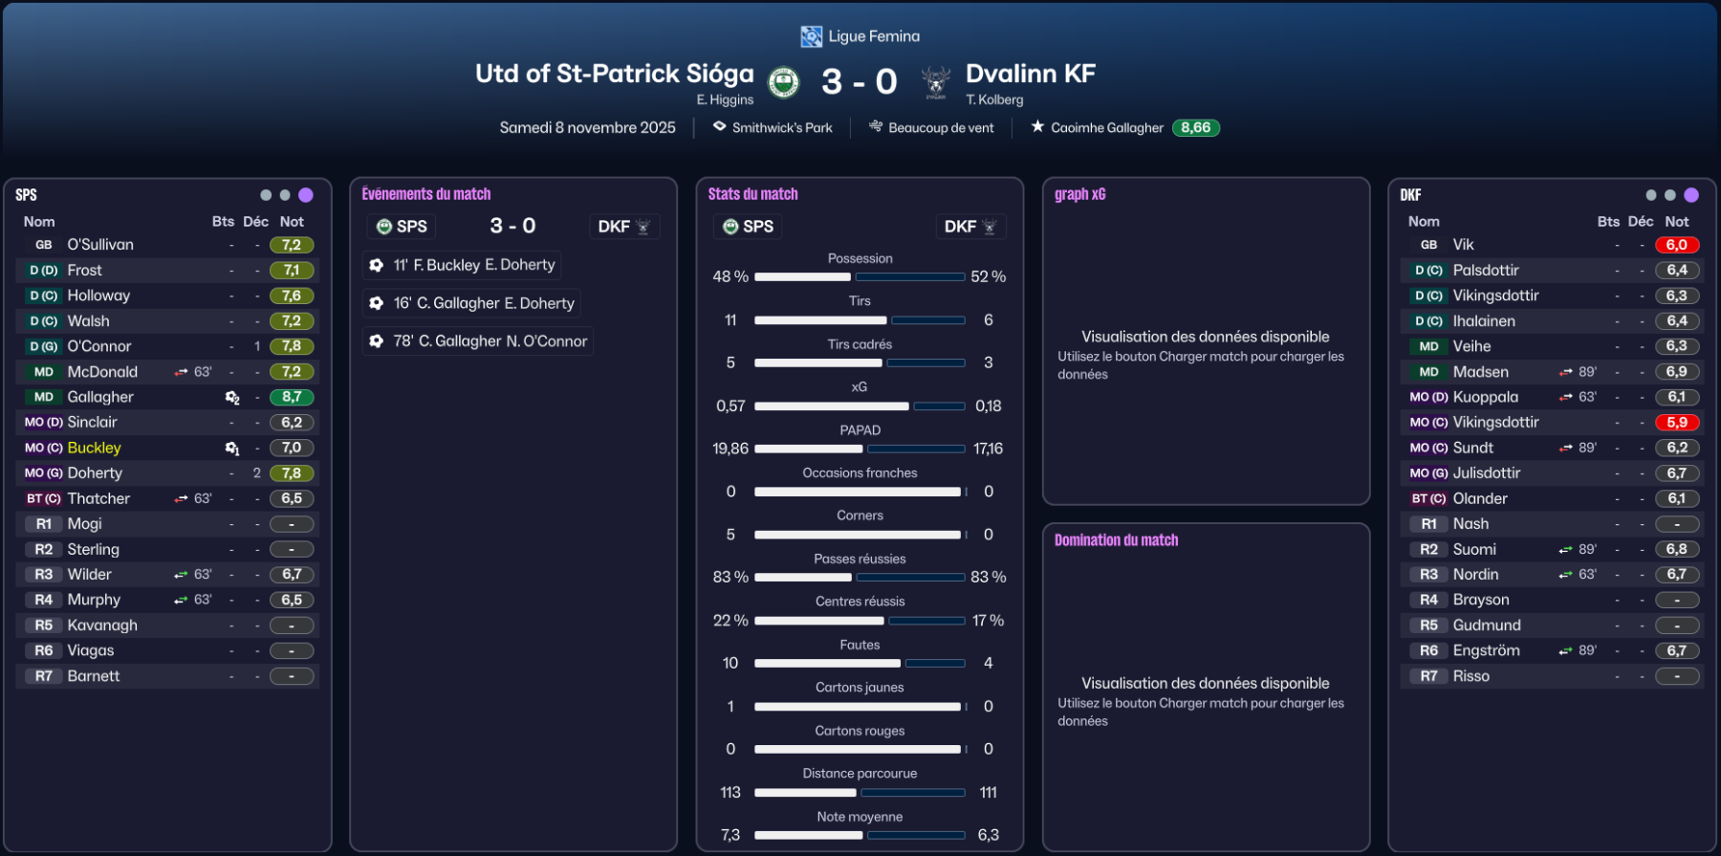Click McDonald's substitution arrow icon
The image size is (1721, 856).
(181, 372)
